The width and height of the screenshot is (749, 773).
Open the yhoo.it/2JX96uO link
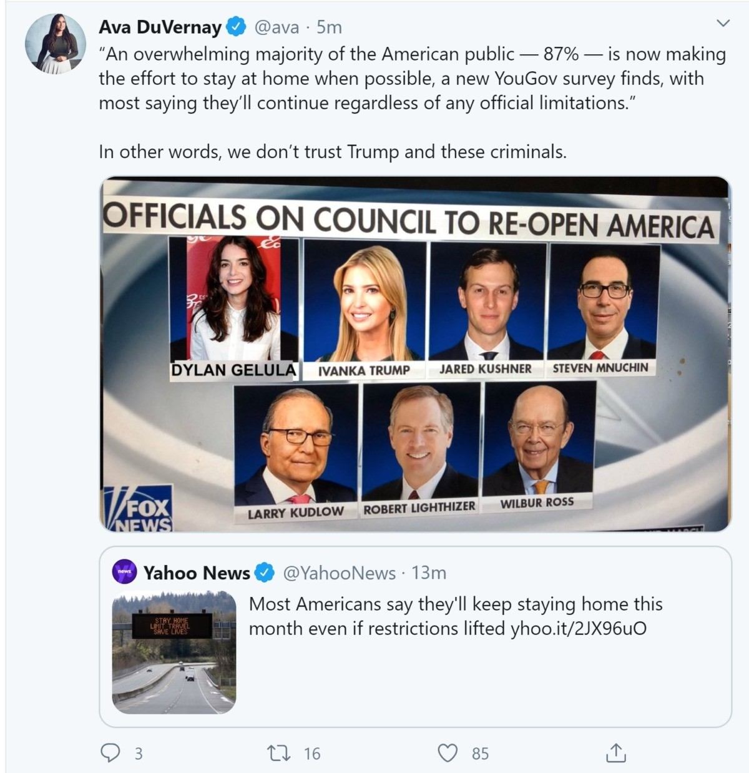click(578, 628)
